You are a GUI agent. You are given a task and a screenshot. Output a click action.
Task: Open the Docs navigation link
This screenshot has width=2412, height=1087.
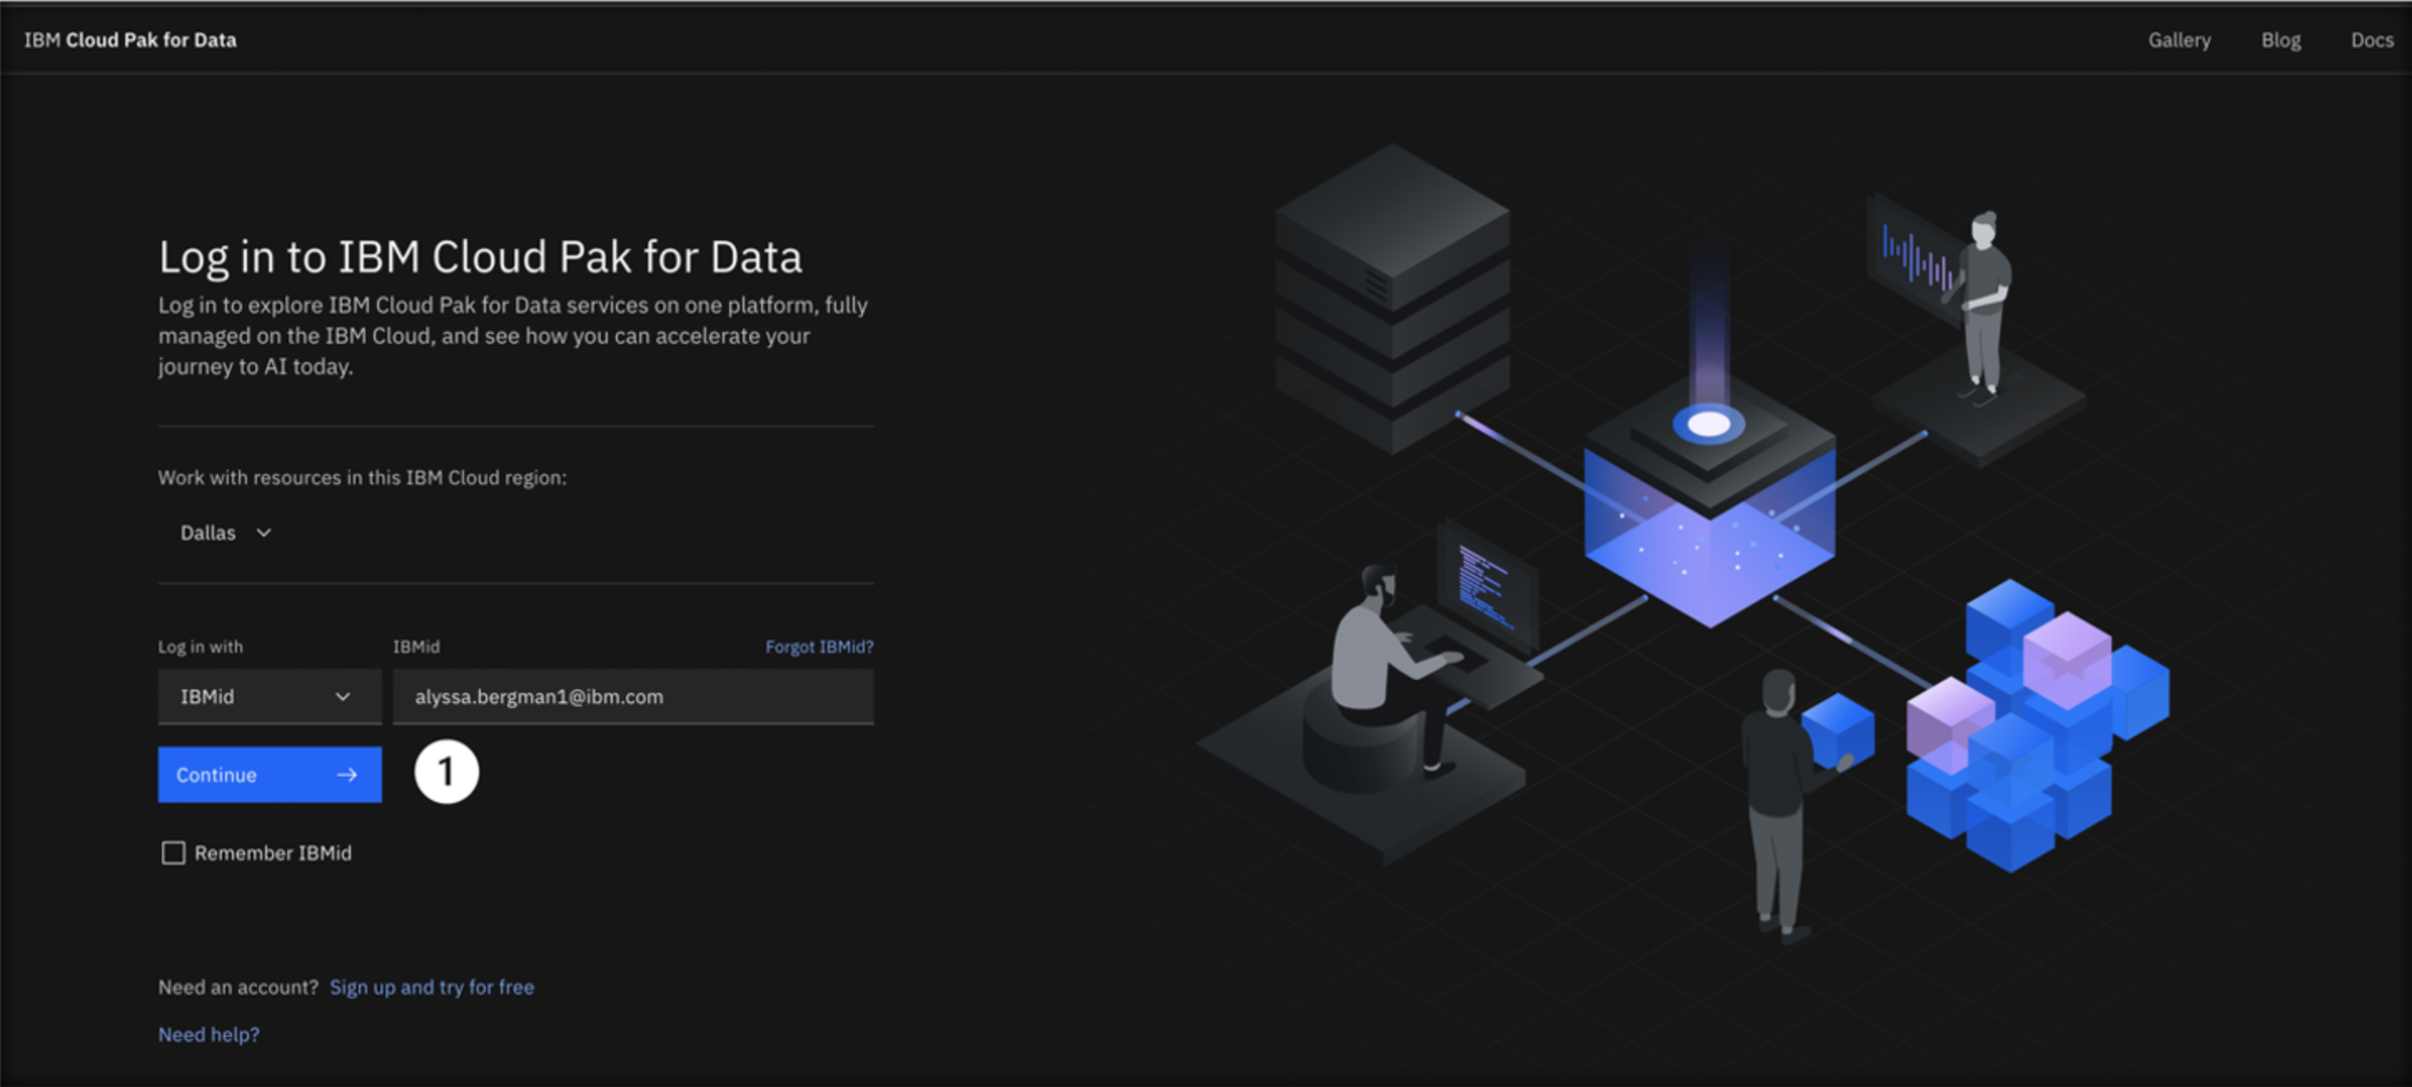point(2371,40)
